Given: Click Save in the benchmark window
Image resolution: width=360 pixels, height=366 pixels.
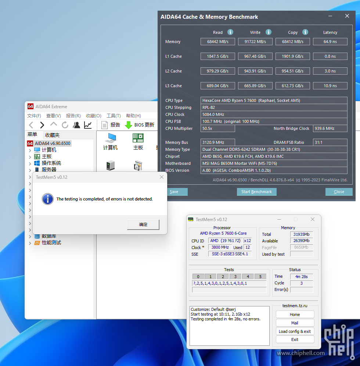Looking at the screenshot, I should (x=177, y=192).
